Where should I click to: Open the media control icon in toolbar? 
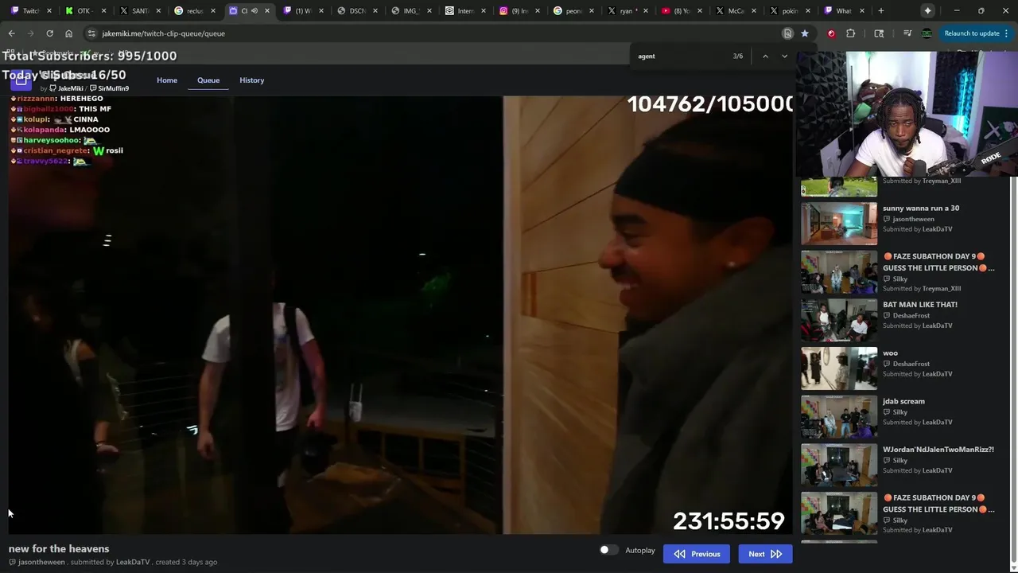point(907,33)
